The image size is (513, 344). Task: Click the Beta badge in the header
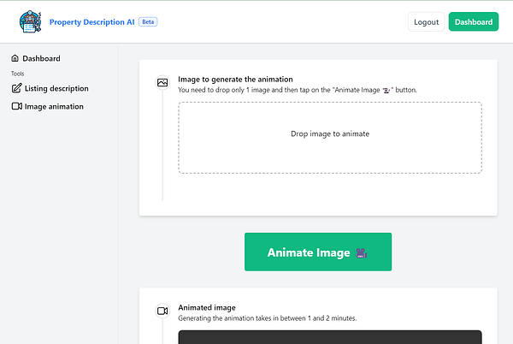tap(147, 22)
